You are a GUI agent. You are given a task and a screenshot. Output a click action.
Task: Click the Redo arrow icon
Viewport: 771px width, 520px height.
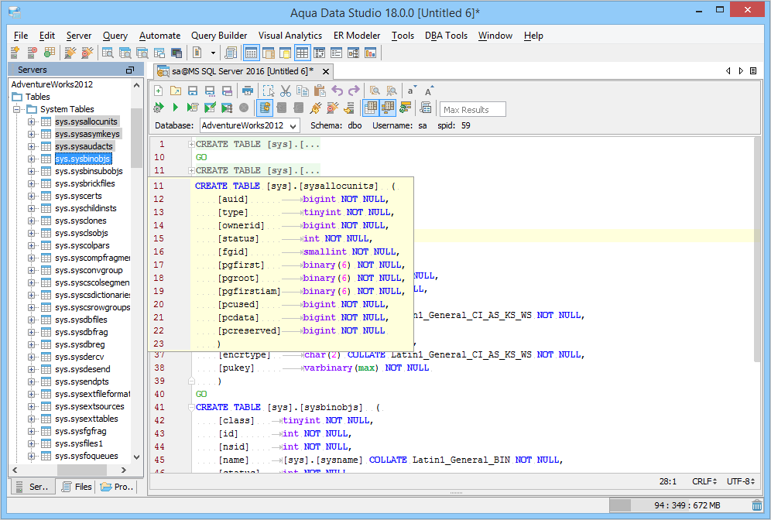click(354, 91)
